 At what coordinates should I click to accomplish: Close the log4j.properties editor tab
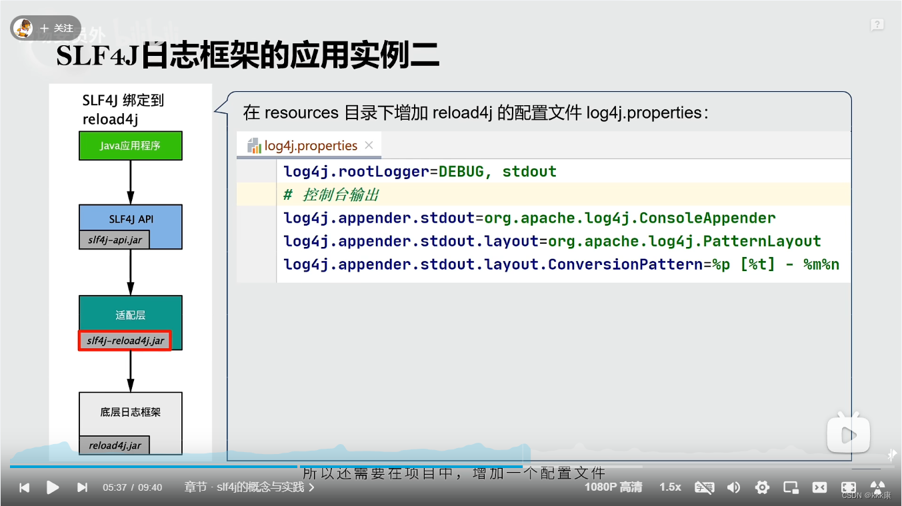tap(369, 144)
